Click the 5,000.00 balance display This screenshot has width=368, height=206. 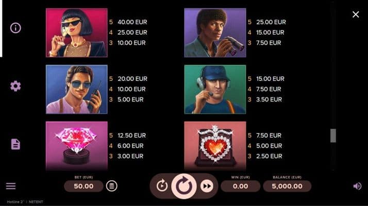pyautogui.click(x=287, y=186)
